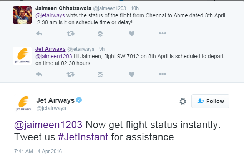
Task: Click the verified badge next to Jet Airways
Action: pos(79,100)
